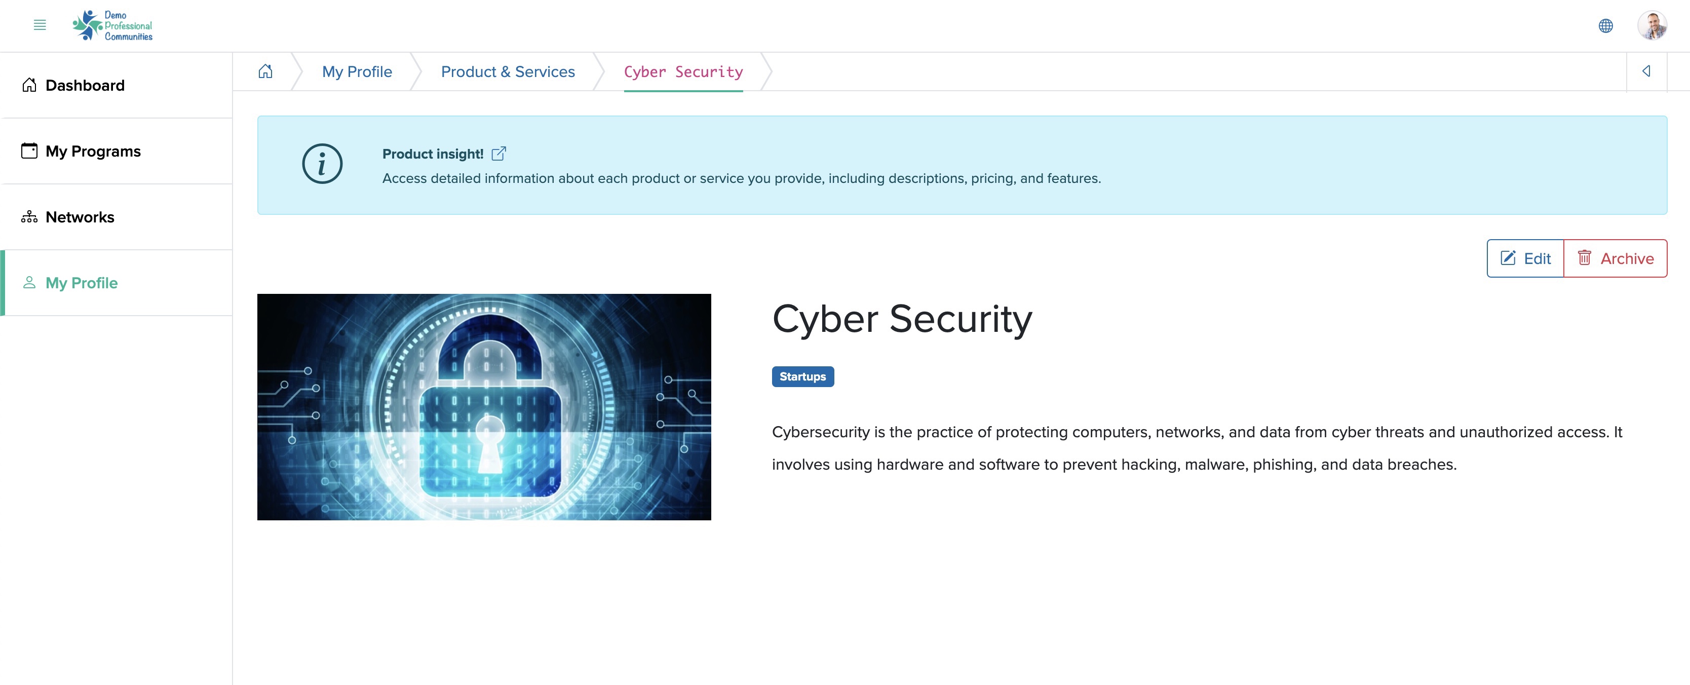Open the language globe icon
The width and height of the screenshot is (1690, 685).
click(1605, 26)
